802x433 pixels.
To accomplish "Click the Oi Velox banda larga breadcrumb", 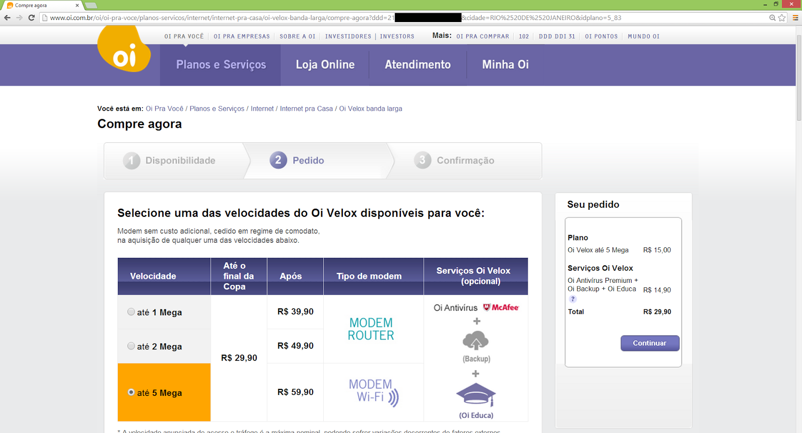I will point(370,109).
